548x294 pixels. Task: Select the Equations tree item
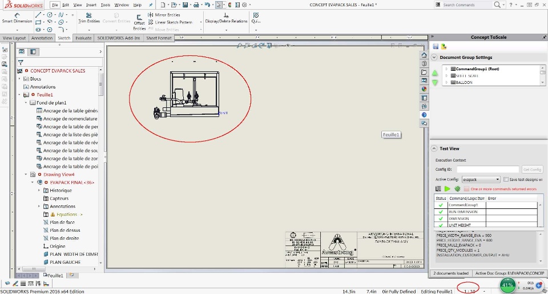coord(66,214)
